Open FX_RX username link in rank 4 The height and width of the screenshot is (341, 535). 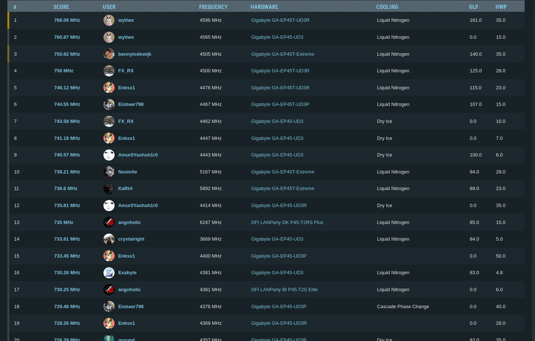click(x=126, y=71)
